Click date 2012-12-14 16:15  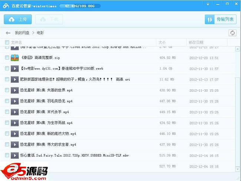[204, 156]
